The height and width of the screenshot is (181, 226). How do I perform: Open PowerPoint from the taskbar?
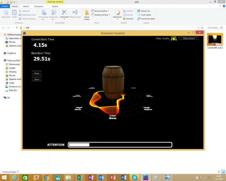[x=113, y=178]
